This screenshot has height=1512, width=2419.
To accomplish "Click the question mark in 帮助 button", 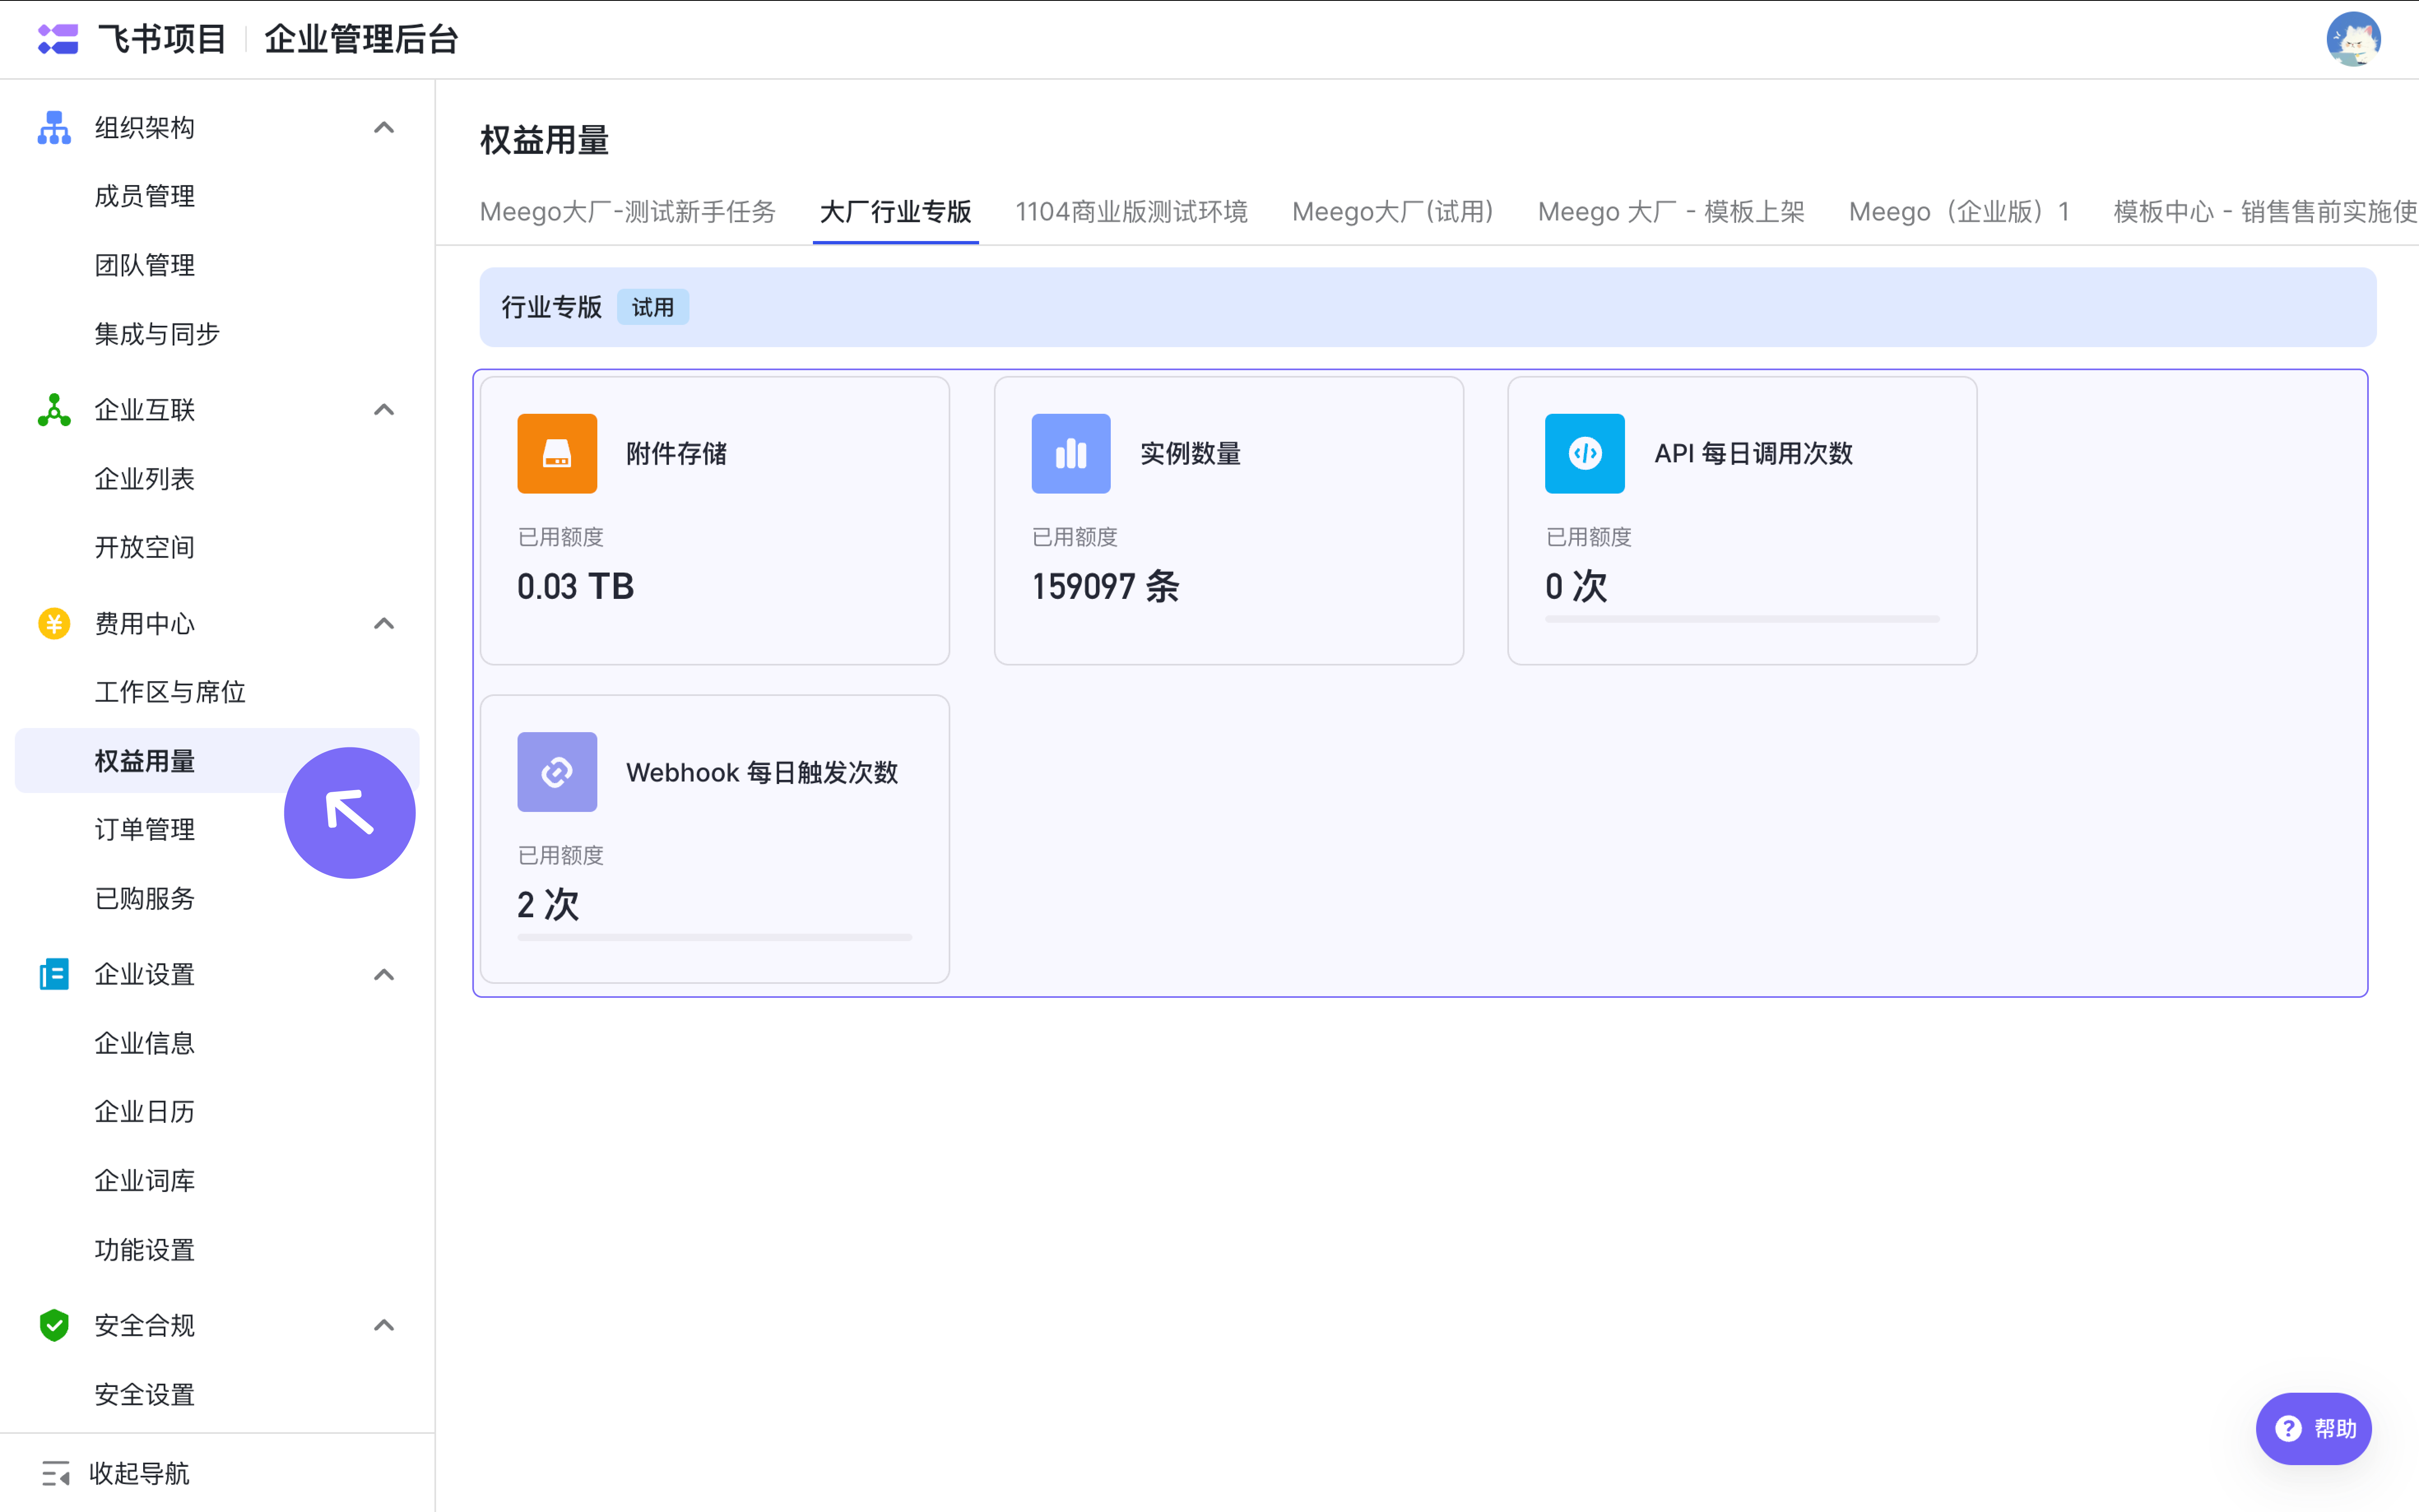I will pyautogui.click(x=2289, y=1428).
